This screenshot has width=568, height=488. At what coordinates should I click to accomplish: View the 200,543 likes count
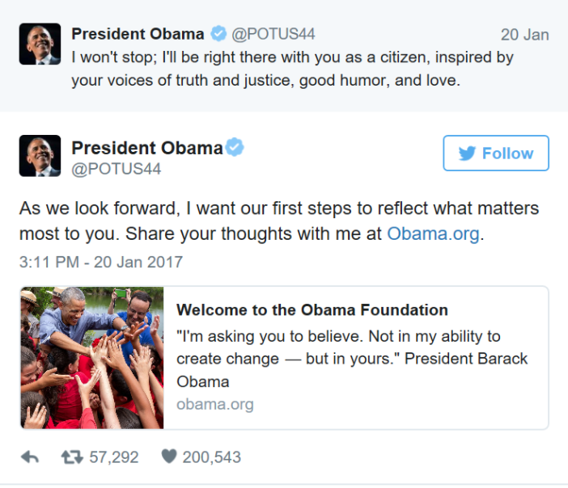tap(212, 457)
